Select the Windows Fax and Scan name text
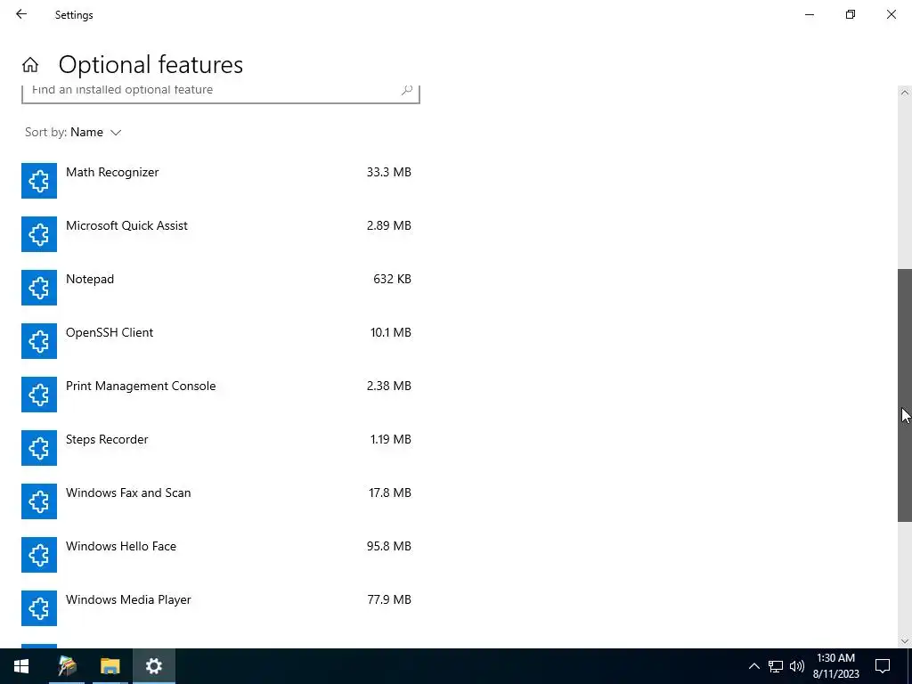 coord(128,493)
